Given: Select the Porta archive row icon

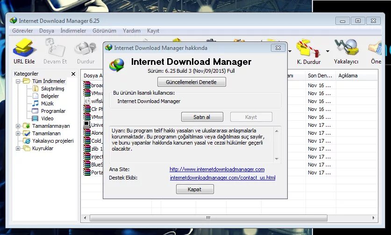Looking at the screenshot, I should (x=87, y=172).
